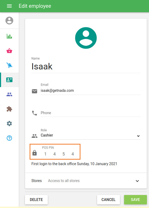
Task: Open the Inventory cart icon
Action: click(x=9, y=65)
